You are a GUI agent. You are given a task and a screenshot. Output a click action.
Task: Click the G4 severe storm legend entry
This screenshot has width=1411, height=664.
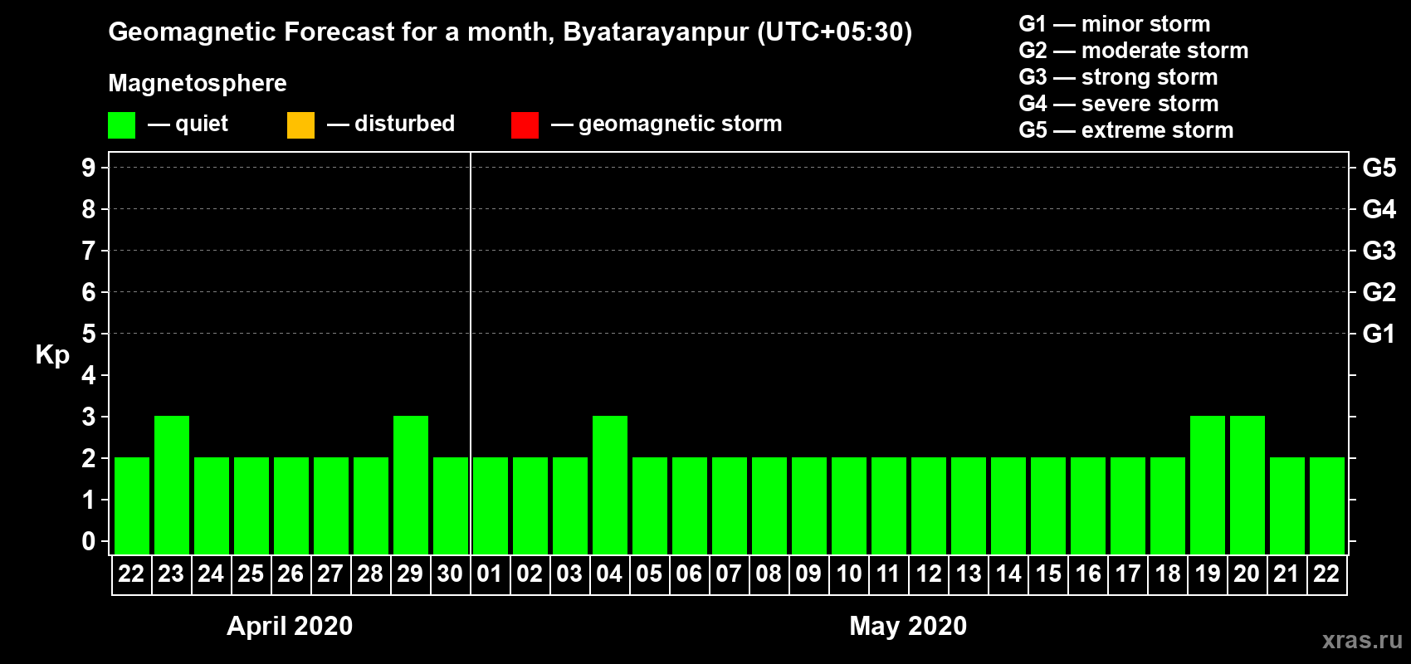(x=1119, y=104)
